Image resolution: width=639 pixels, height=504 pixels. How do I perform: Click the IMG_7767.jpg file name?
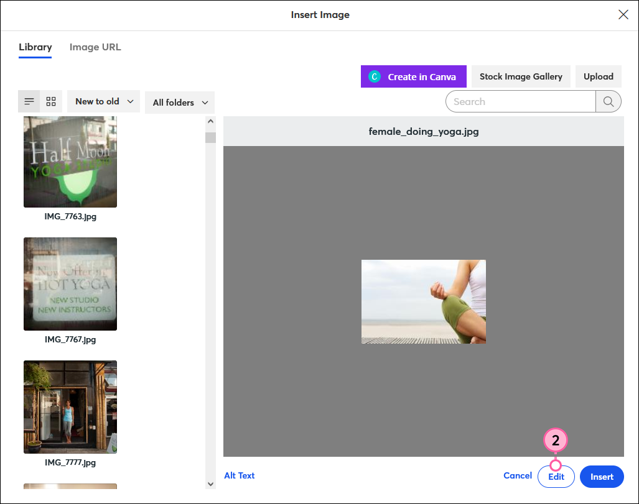[70, 339]
